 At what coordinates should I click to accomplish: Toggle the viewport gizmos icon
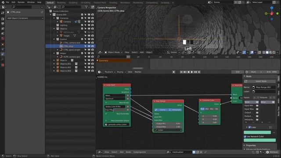[x=244, y=53]
